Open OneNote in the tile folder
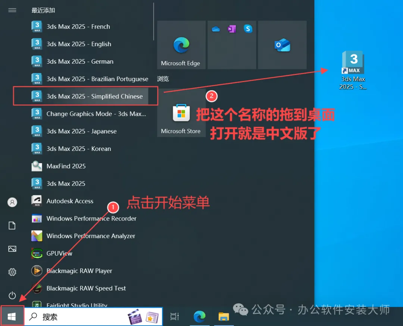 232,29
